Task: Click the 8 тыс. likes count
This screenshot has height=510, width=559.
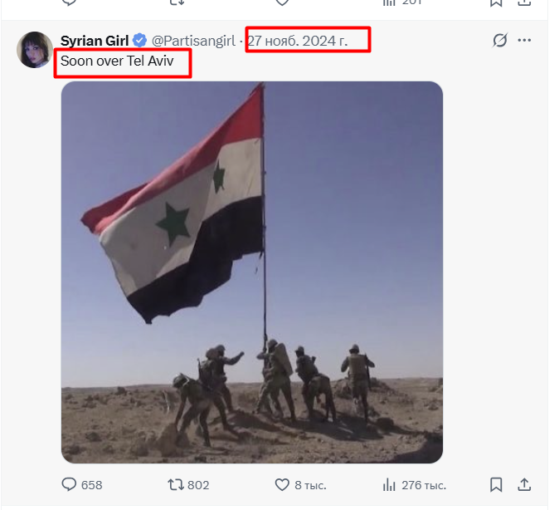Action: click(x=310, y=485)
